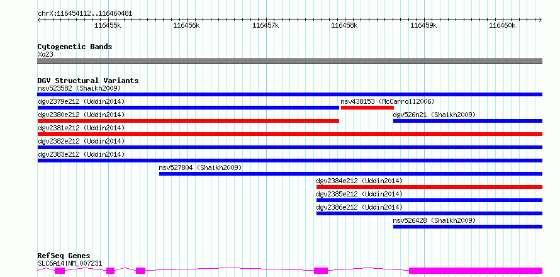Select the short red bar under nsv438153
The width and height of the screenshot is (560, 277).
pyautogui.click(x=367, y=108)
